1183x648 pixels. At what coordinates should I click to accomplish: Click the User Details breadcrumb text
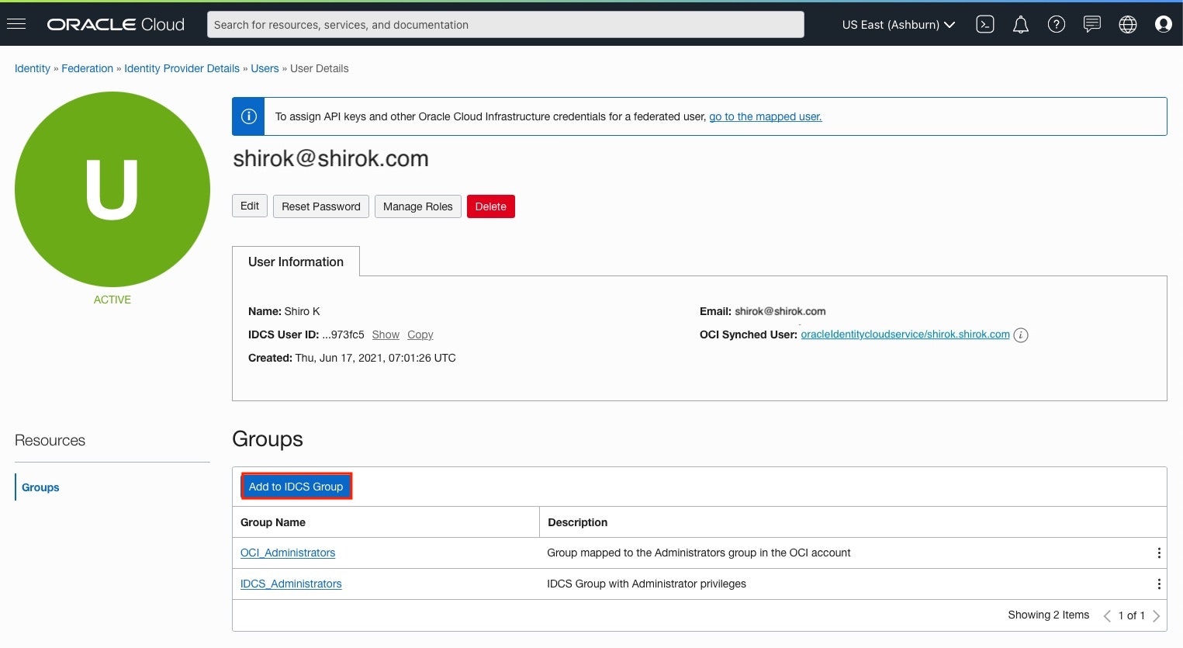[x=320, y=68]
